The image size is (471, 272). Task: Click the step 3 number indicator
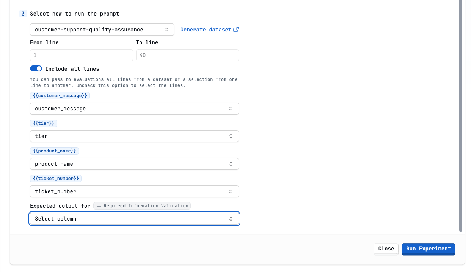22,13
